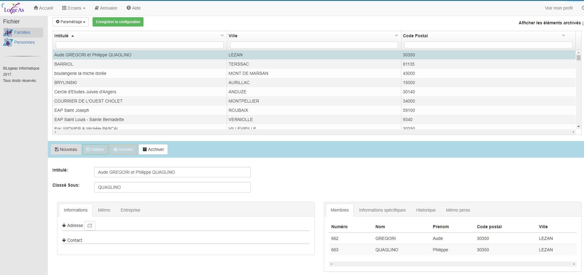The image size is (584, 275).
Task: Open the address map icon button
Action: pos(90,225)
